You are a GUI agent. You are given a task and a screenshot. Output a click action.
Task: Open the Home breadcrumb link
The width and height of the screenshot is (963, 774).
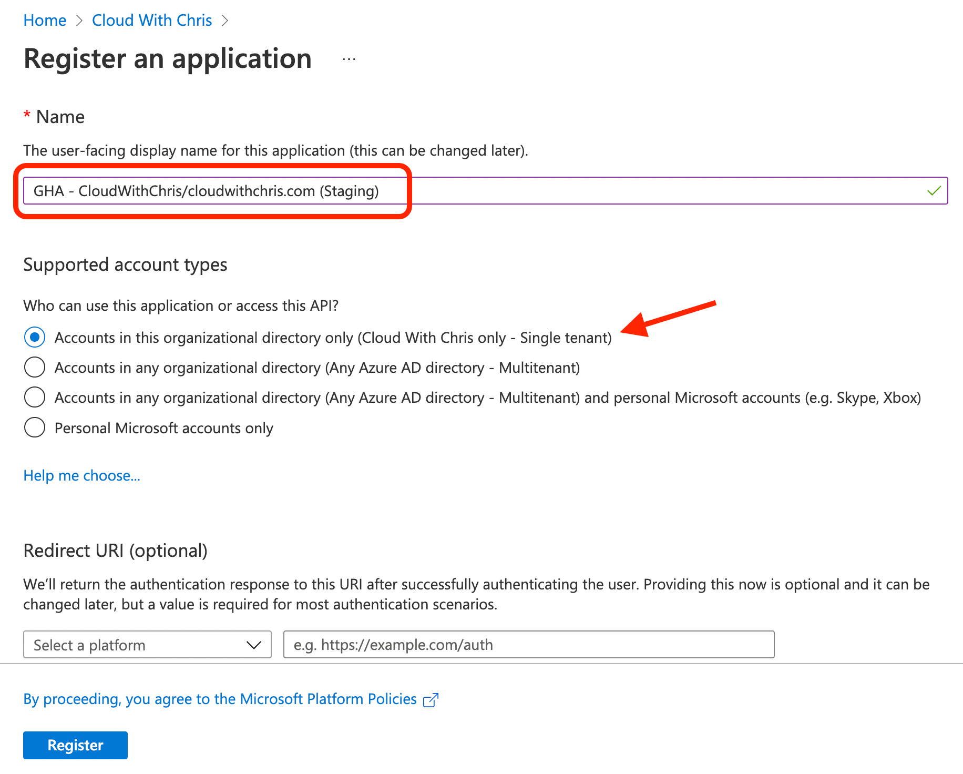(x=44, y=20)
